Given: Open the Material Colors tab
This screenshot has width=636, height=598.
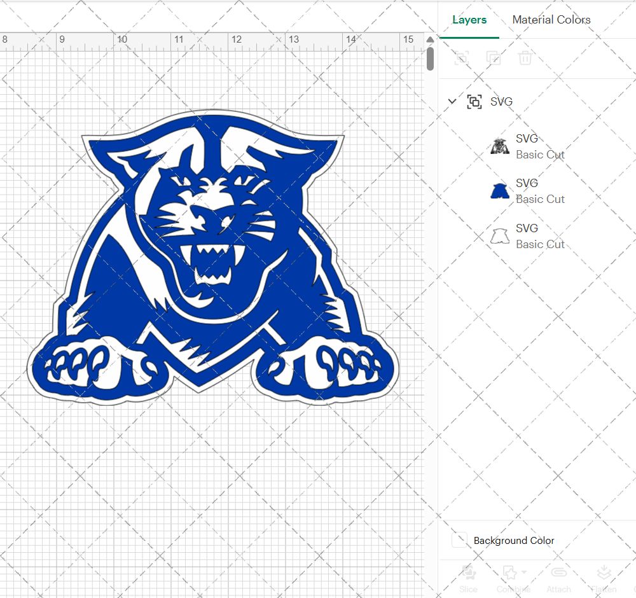Looking at the screenshot, I should [x=551, y=20].
